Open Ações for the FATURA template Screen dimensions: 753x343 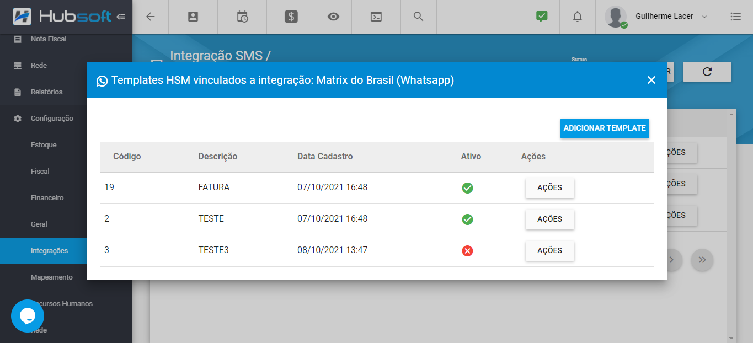[x=550, y=187]
